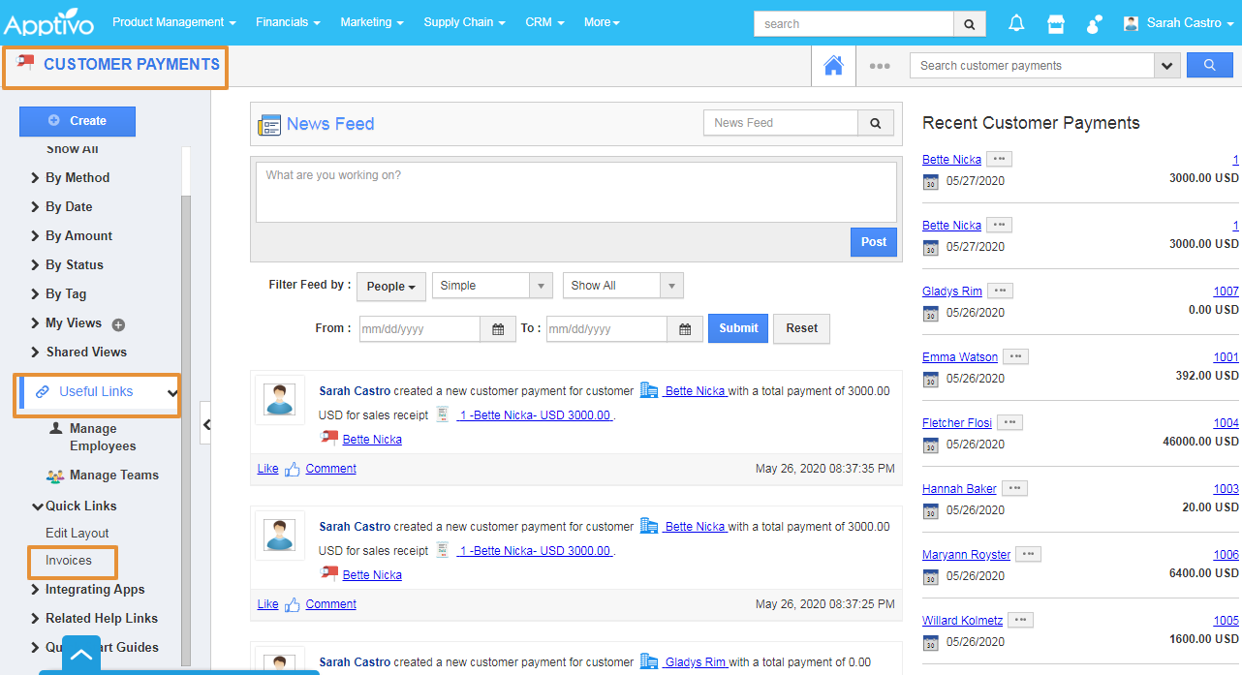Image resolution: width=1242 pixels, height=675 pixels.
Task: Open the CRM menu
Action: pyautogui.click(x=545, y=22)
